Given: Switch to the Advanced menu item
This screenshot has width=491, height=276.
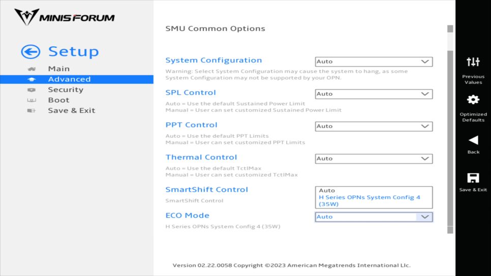Looking at the screenshot, I should (69, 79).
